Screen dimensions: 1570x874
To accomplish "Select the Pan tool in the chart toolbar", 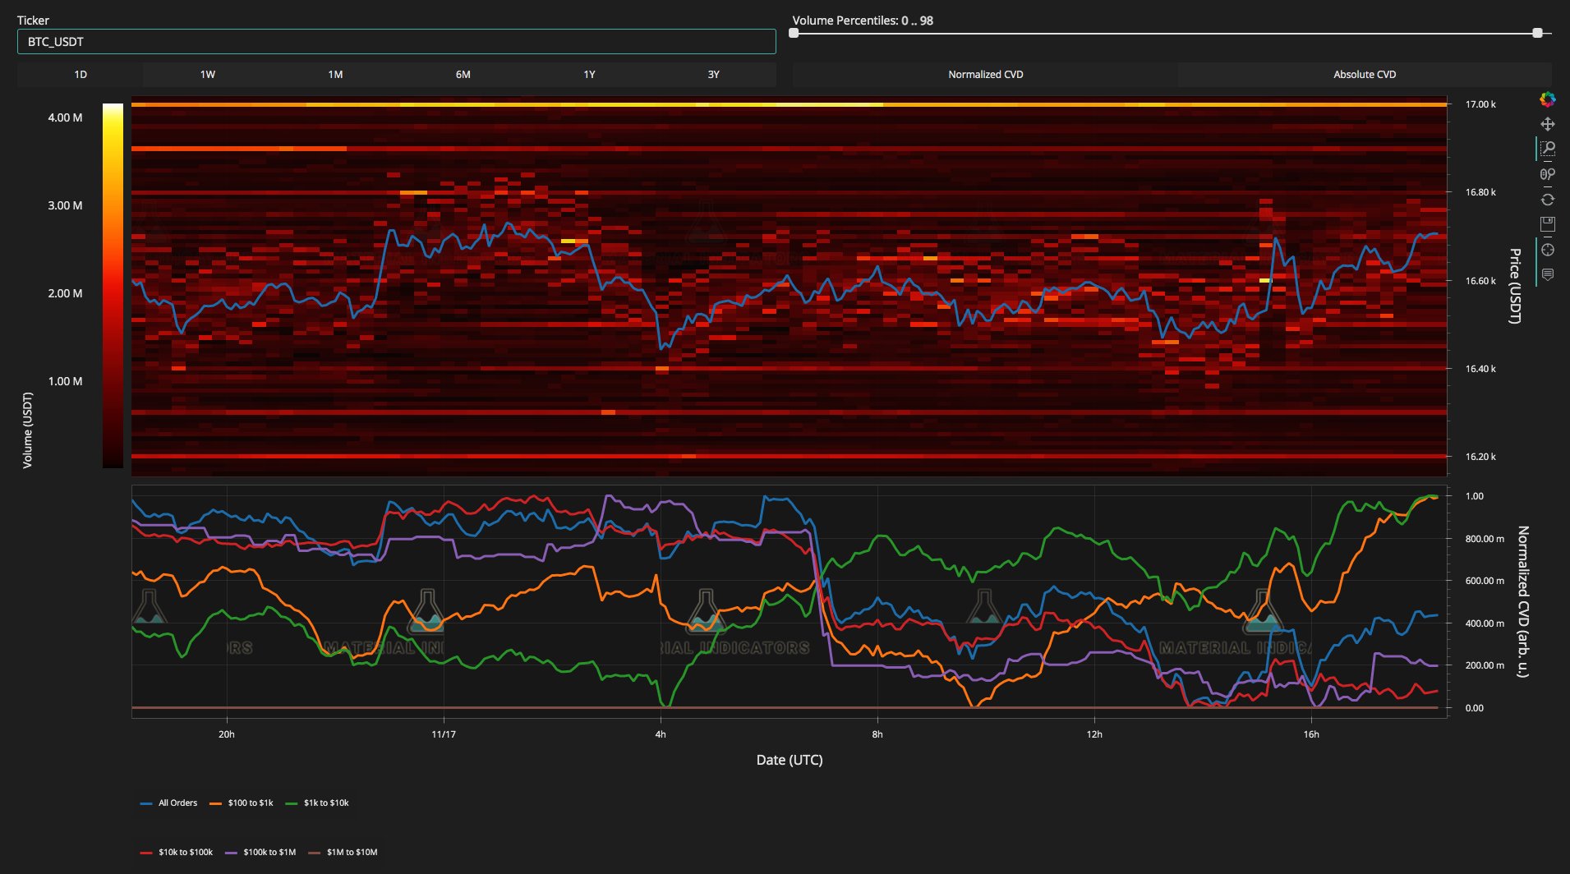I will pos(1548,124).
